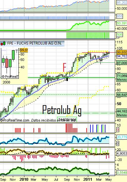
Task: Select the FPE - FUCHS PETROLUB AG O.N. title
Action: (x=34, y=43)
